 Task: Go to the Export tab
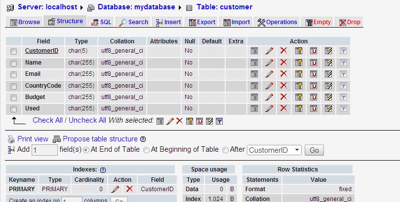coord(202,22)
